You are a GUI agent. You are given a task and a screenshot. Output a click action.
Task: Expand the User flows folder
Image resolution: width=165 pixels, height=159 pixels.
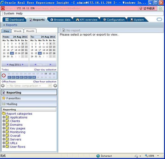(4, 146)
